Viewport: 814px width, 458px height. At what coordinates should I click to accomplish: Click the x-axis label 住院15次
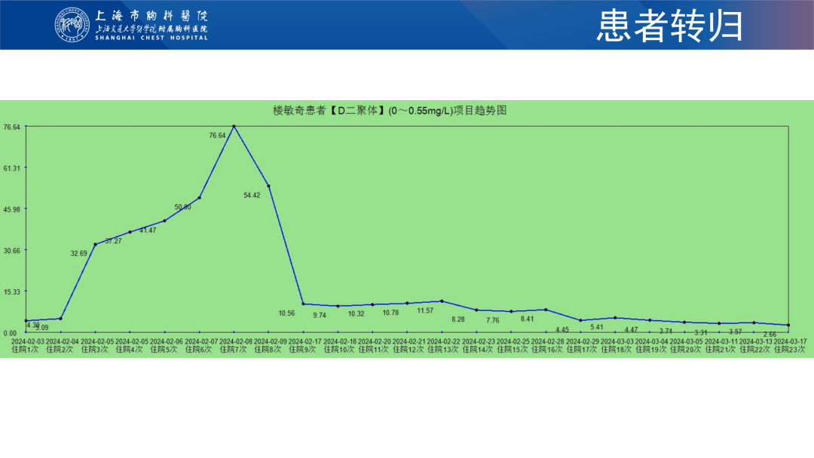pyautogui.click(x=513, y=350)
